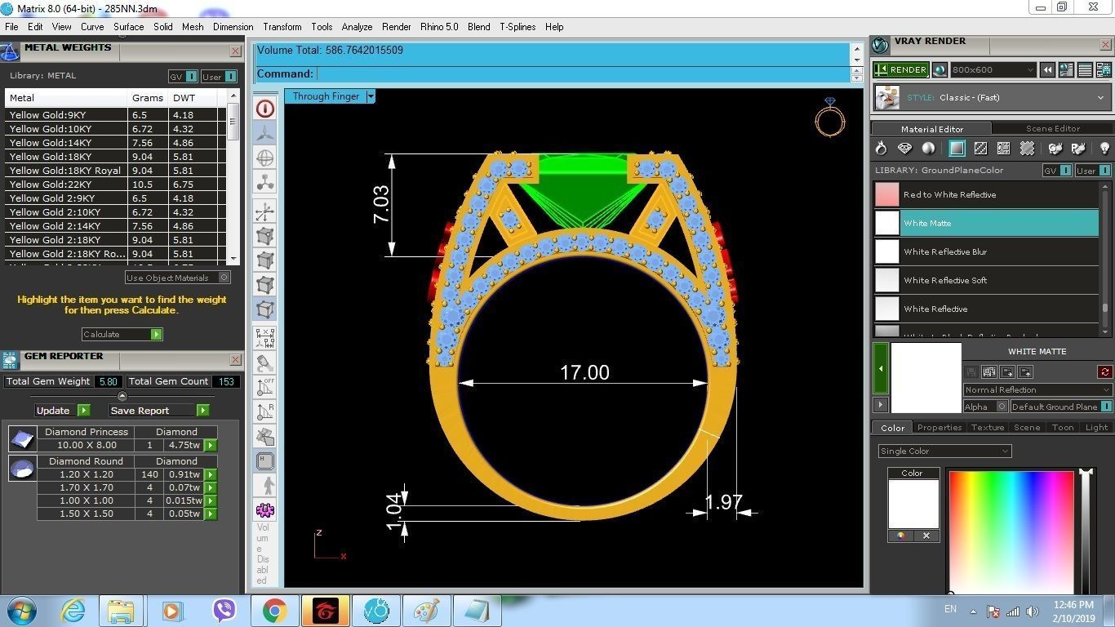Click the Windows Start button
Viewport: 1115px width, 627px height.
point(20,611)
